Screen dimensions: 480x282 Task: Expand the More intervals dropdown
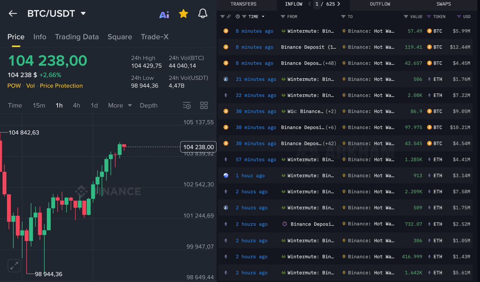[x=120, y=106]
